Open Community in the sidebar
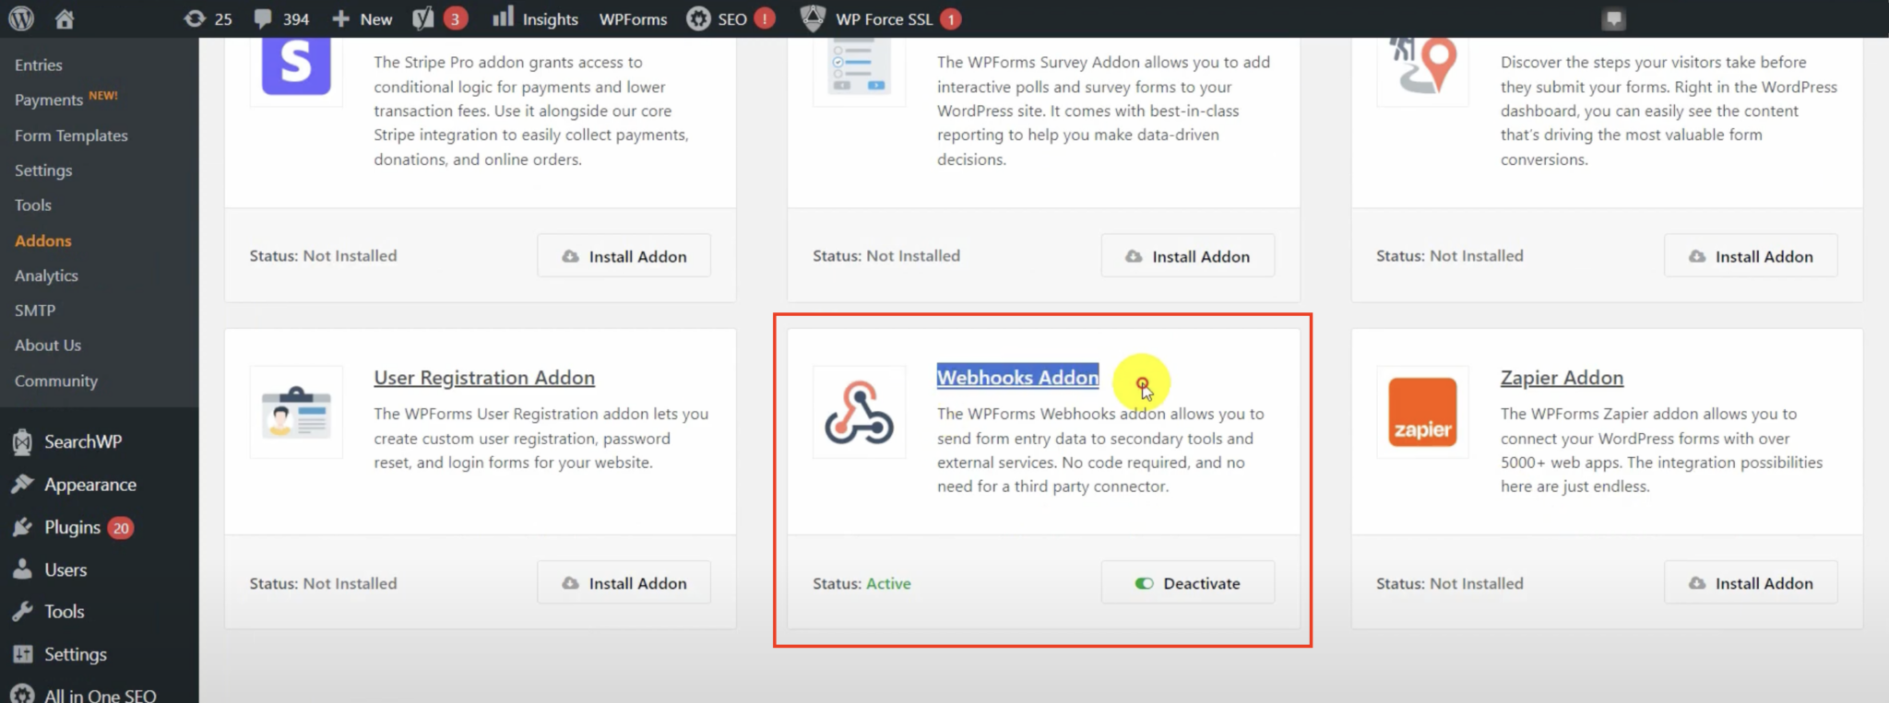The width and height of the screenshot is (1889, 703). pyautogui.click(x=56, y=381)
